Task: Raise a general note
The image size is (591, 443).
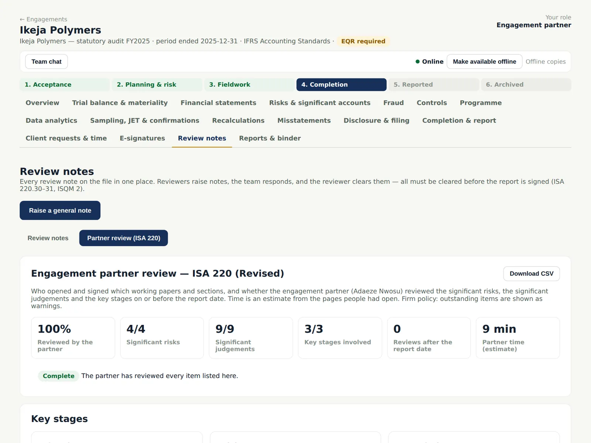Action: (60, 210)
